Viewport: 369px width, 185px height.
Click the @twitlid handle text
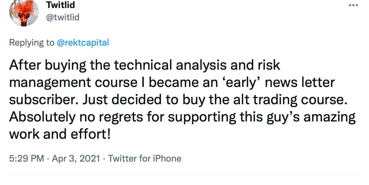click(62, 18)
